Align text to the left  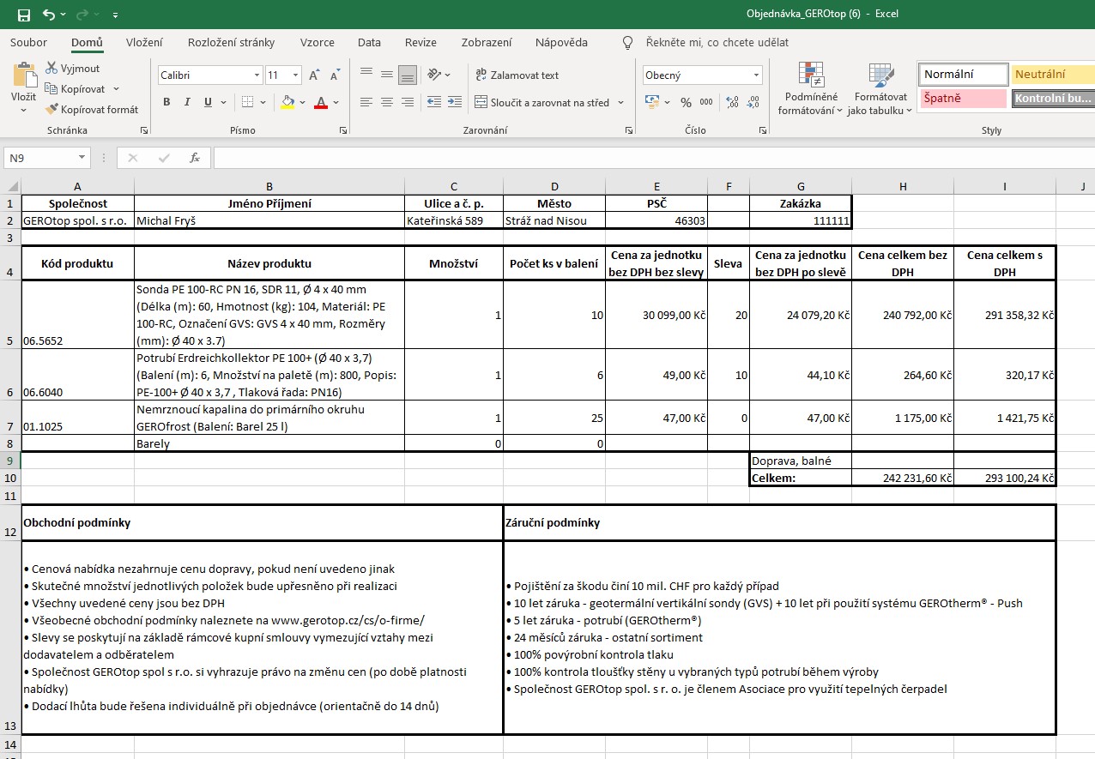pyautogui.click(x=366, y=102)
